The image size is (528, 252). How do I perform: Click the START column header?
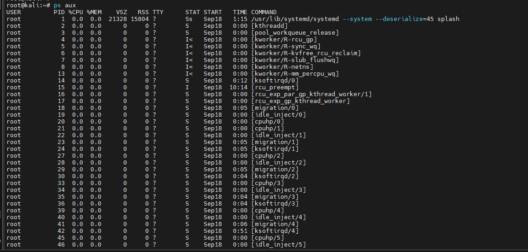click(x=213, y=12)
